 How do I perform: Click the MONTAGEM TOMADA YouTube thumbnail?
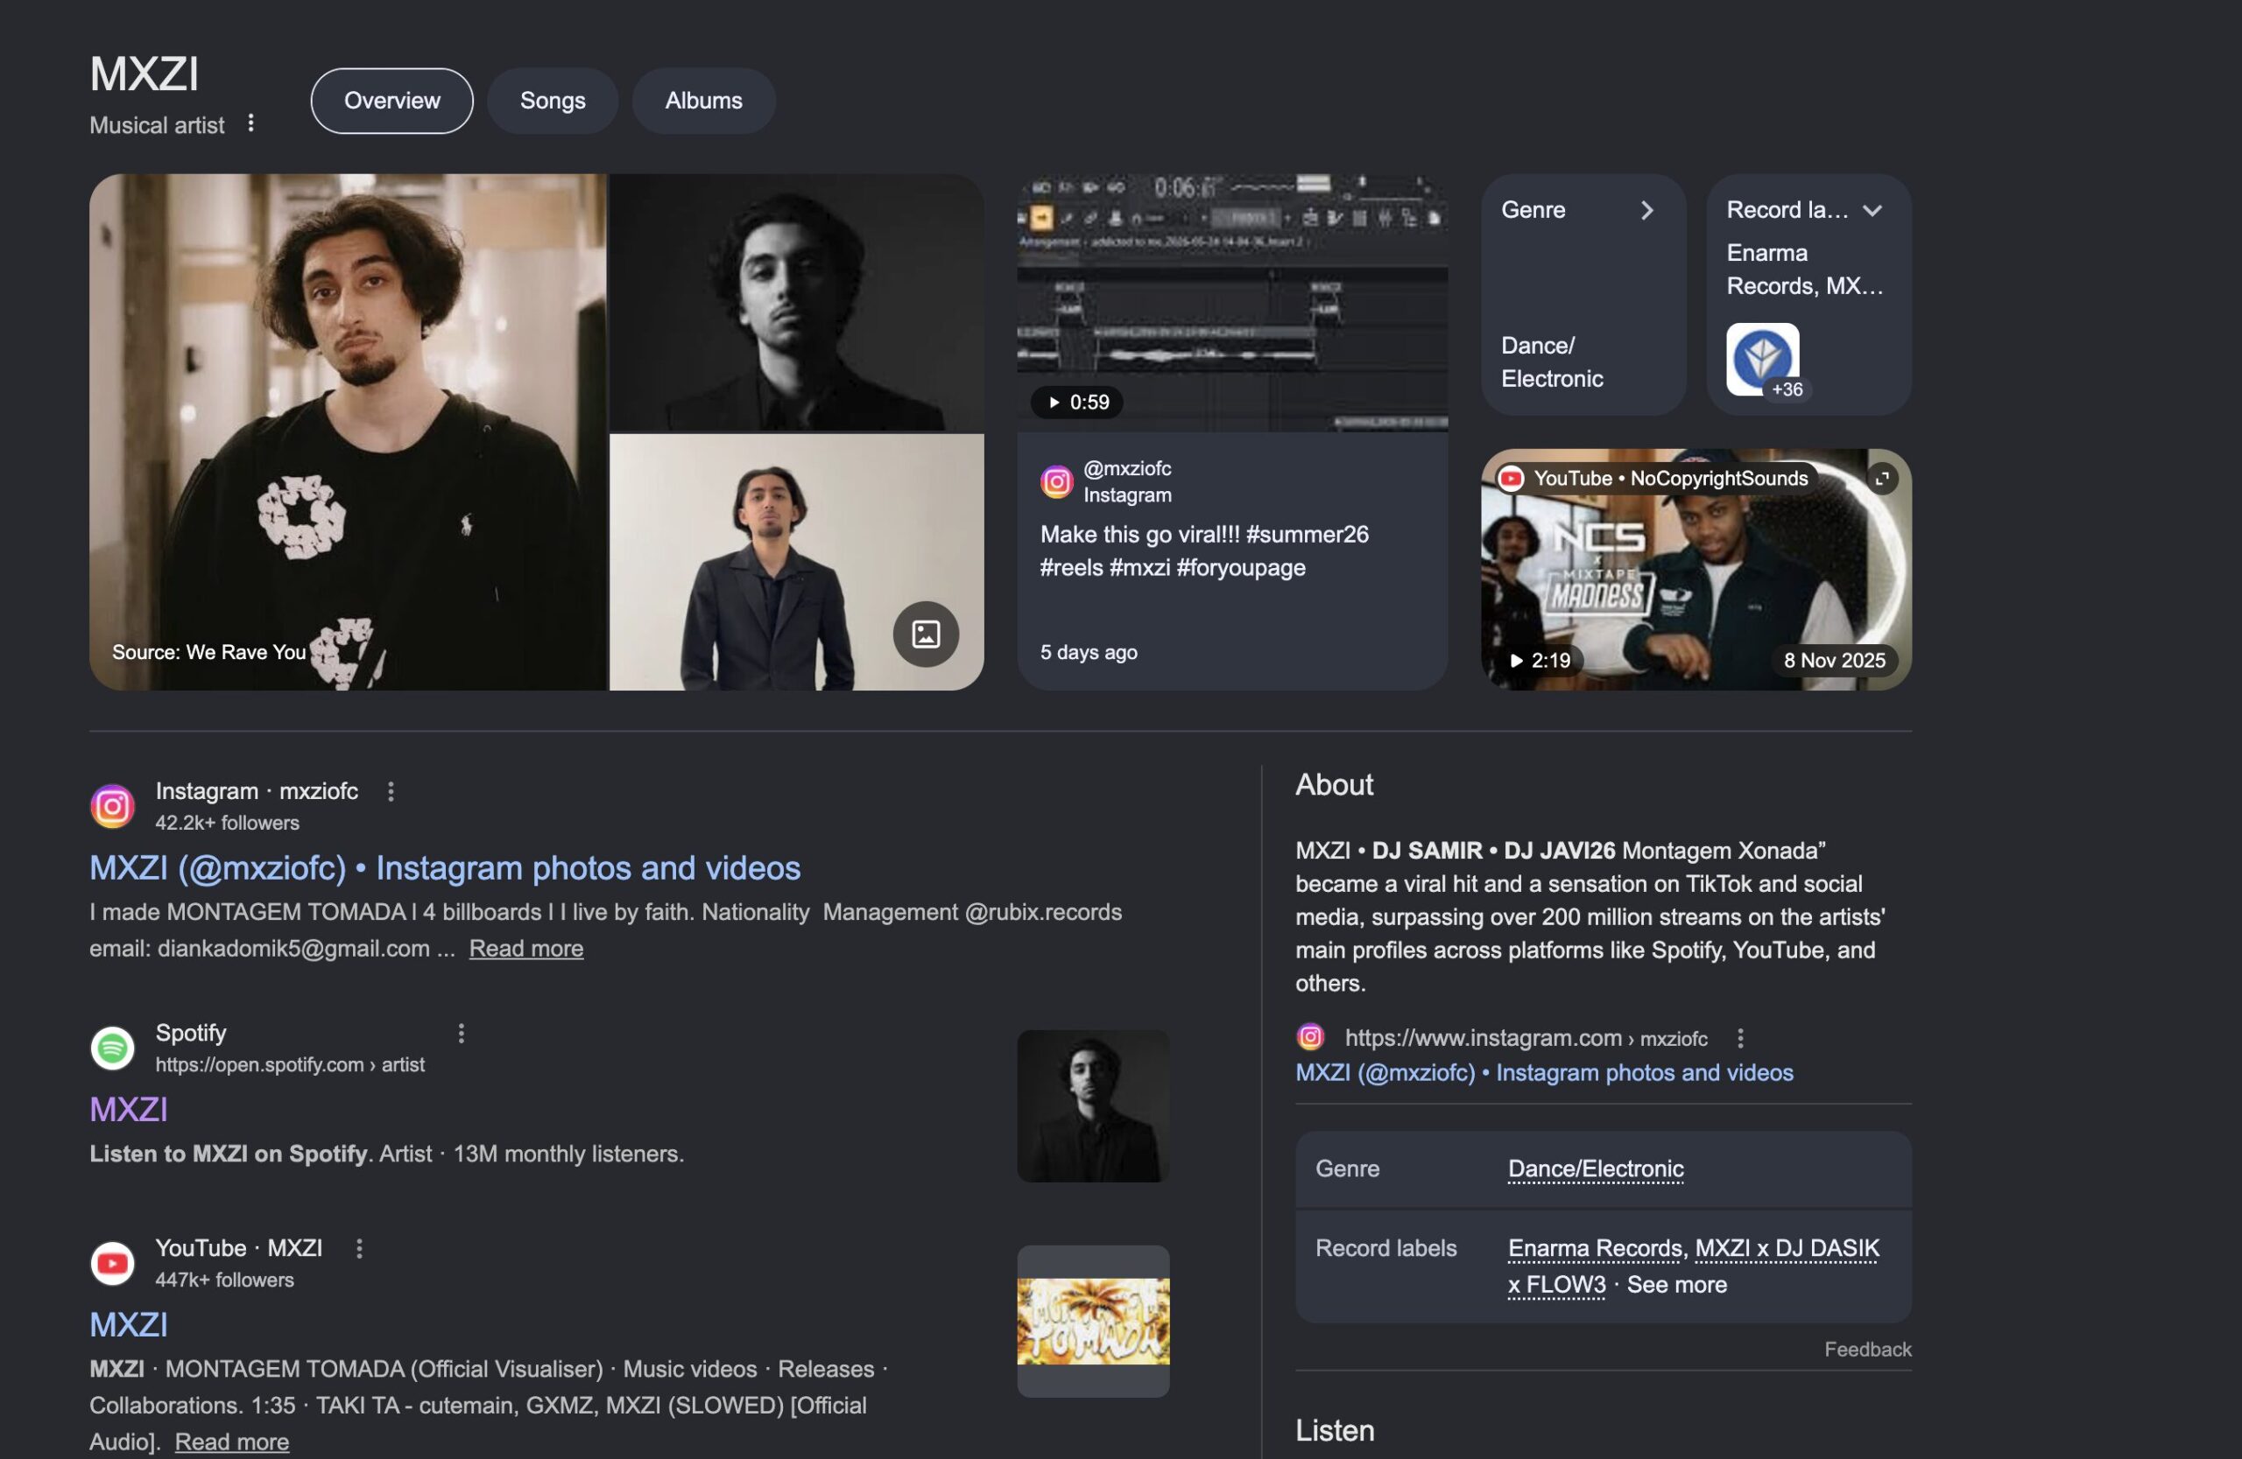pos(1093,1322)
